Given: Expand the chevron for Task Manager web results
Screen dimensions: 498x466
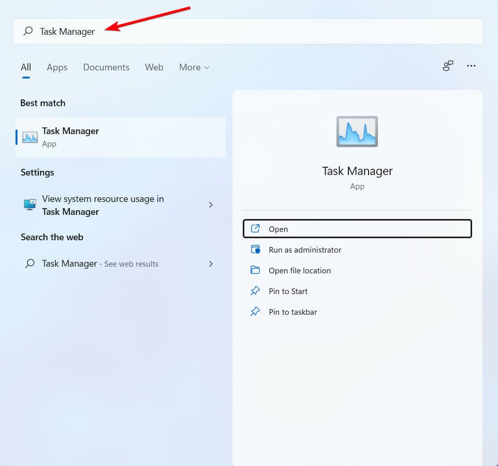Looking at the screenshot, I should click(x=211, y=264).
